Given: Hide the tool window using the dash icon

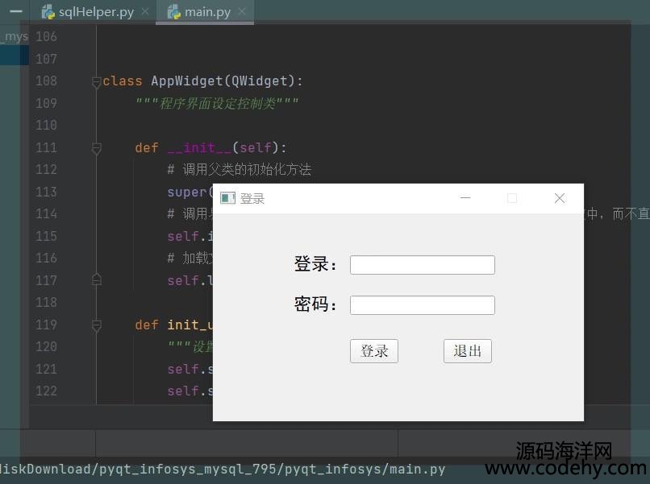Looking at the screenshot, I should (15, 11).
